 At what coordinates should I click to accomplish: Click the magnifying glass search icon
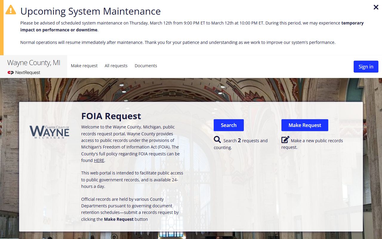[217, 140]
